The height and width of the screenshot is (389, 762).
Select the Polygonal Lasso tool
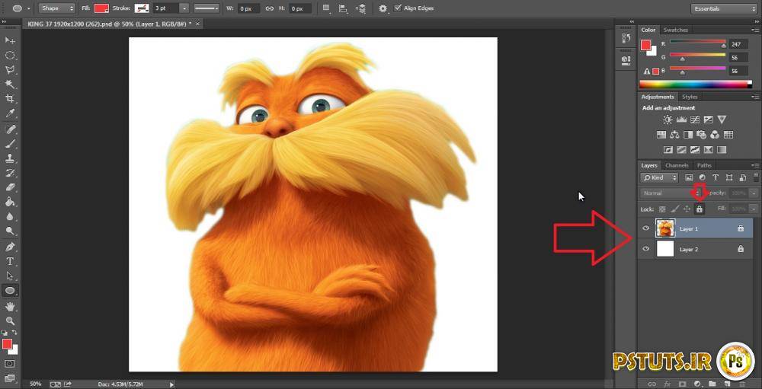coord(10,70)
